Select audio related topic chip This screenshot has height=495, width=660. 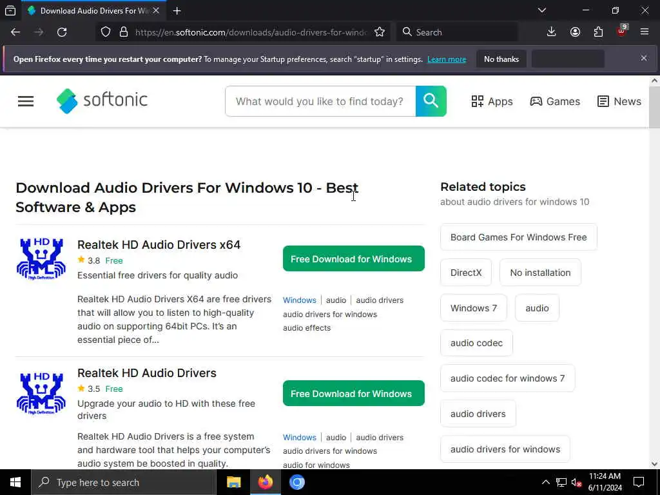537,308
